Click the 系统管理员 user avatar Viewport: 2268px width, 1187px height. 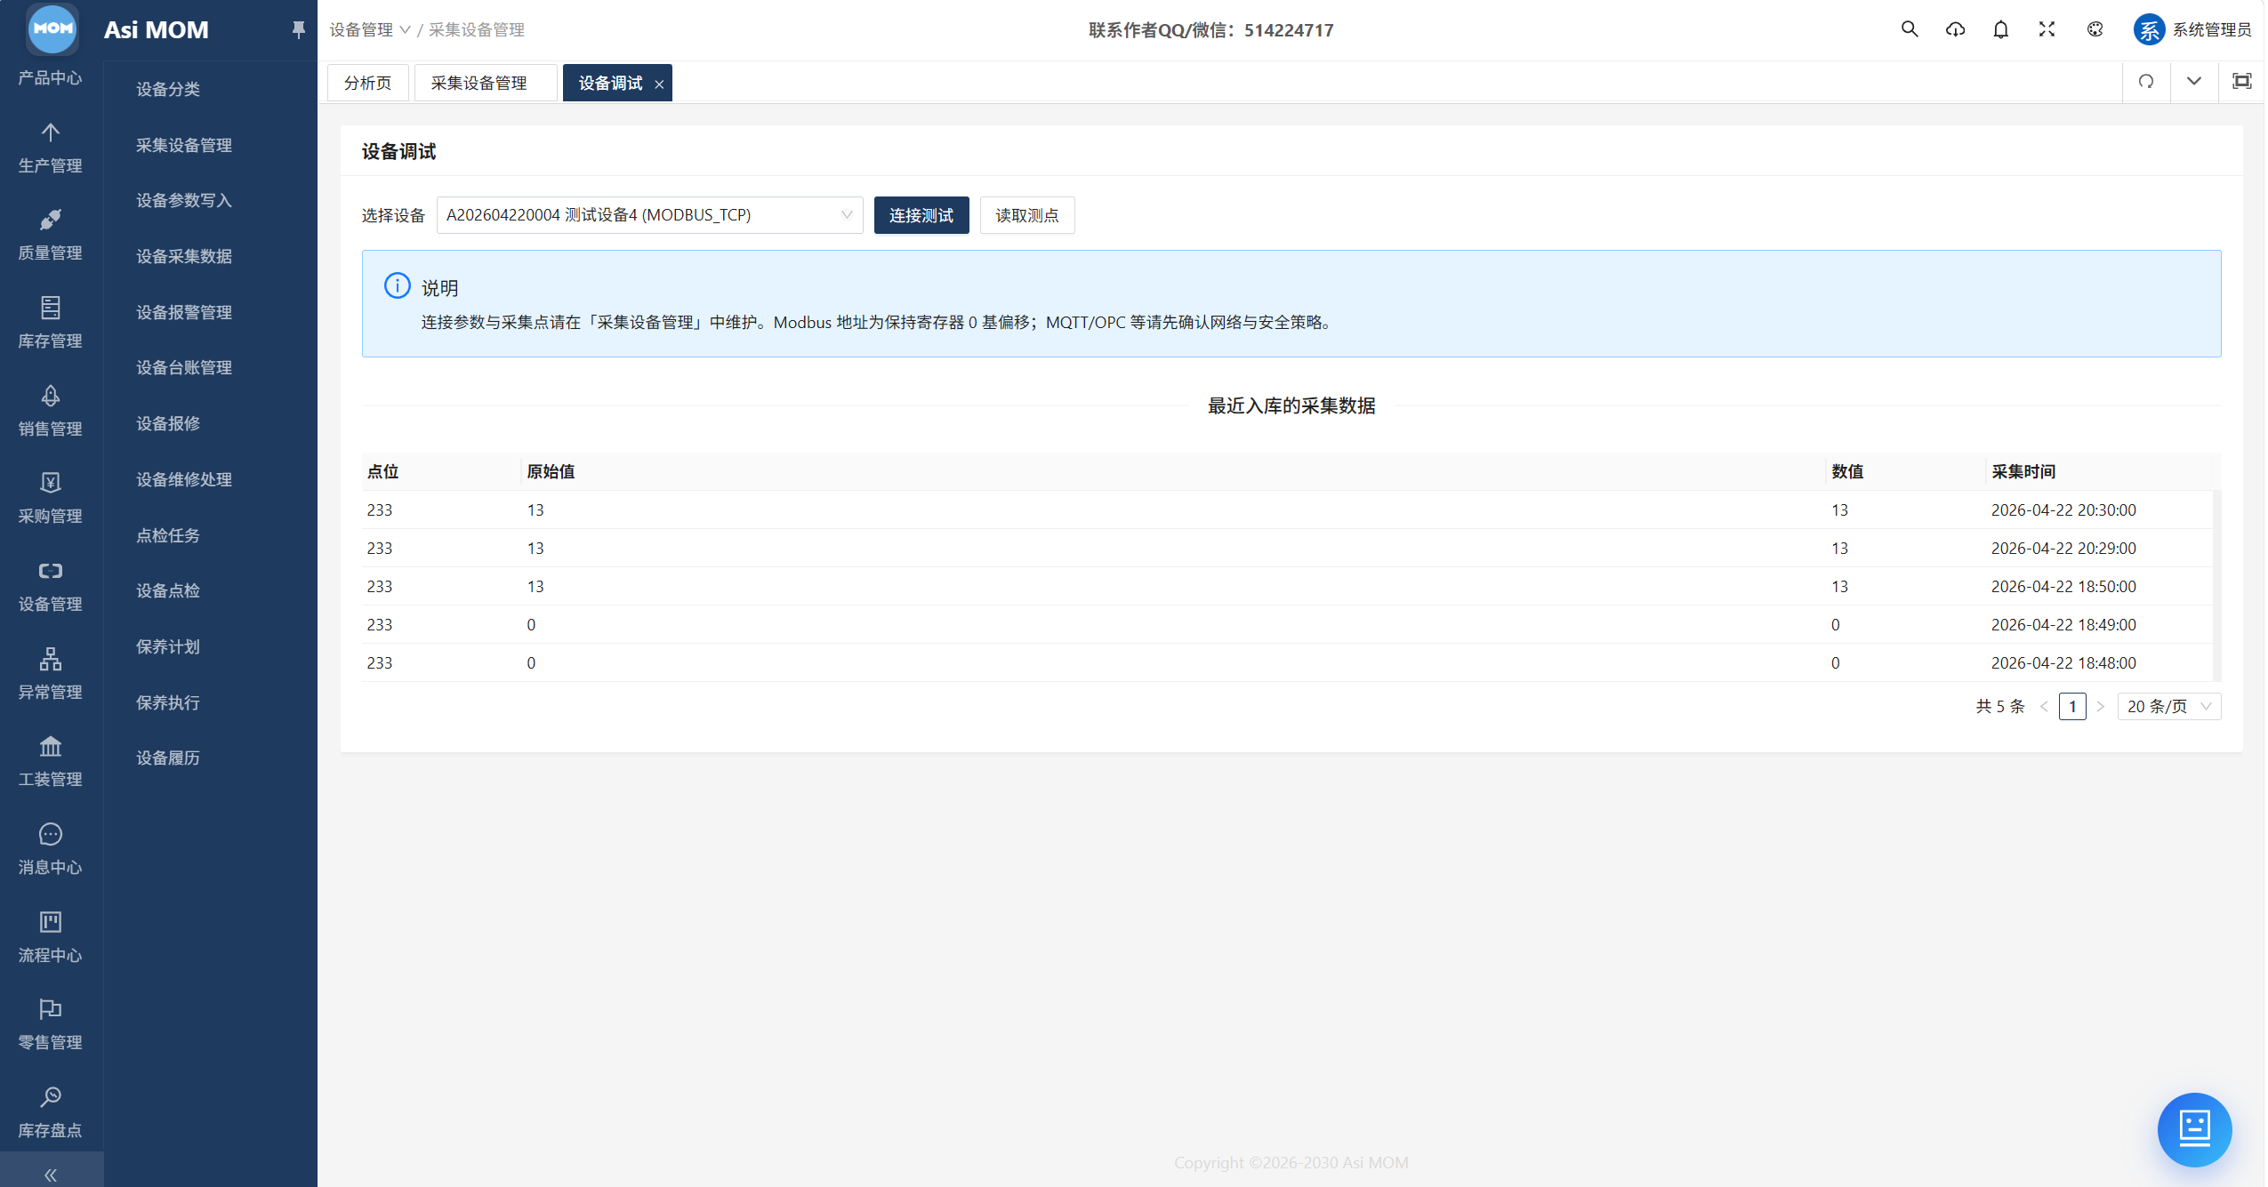[x=2149, y=29]
